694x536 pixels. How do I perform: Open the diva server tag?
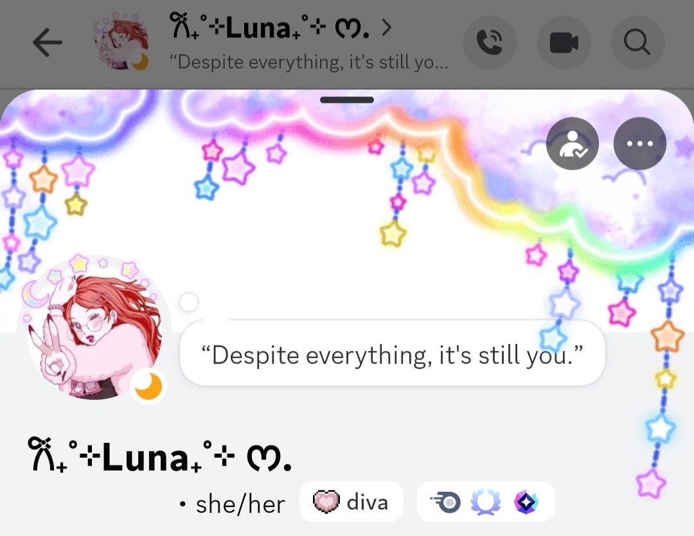(351, 502)
